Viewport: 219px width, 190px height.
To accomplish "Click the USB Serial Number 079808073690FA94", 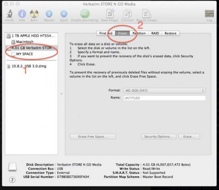I will tap(73, 177).
